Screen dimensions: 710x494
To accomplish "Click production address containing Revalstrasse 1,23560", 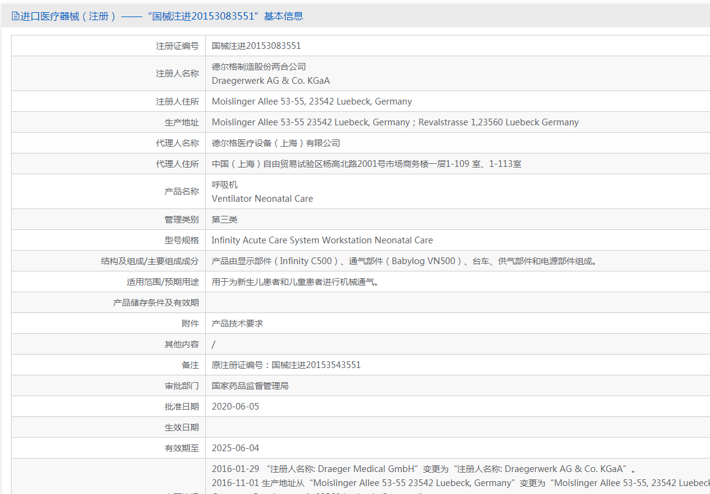I will click(x=395, y=122).
